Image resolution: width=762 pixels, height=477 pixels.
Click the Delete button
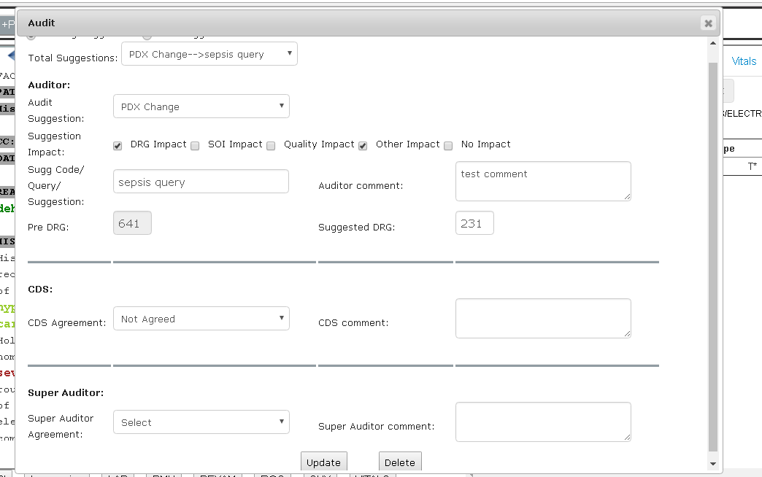[x=400, y=462]
